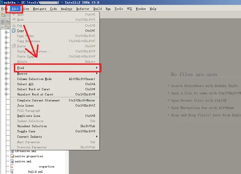The width and height of the screenshot is (241, 174).
Task: Click the Copy documents icon
Action: pyautogui.click(x=14, y=31)
